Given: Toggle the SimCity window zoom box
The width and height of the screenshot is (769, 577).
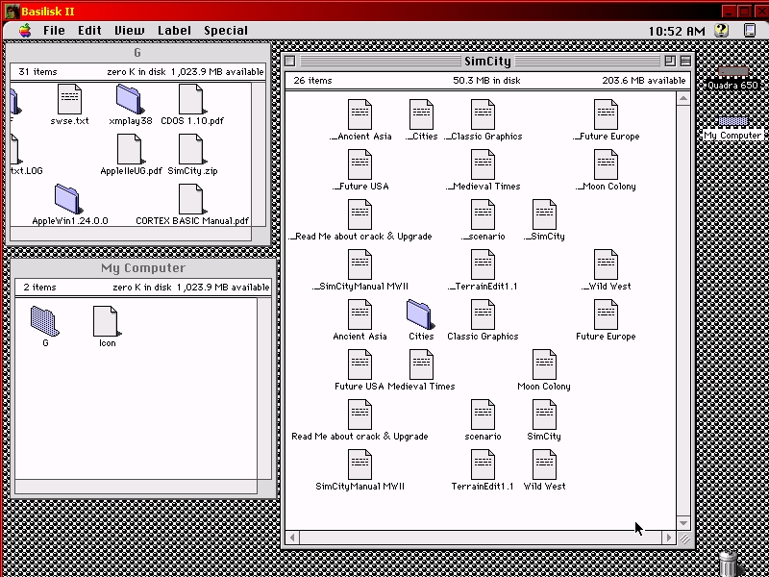Looking at the screenshot, I should click(x=669, y=61).
